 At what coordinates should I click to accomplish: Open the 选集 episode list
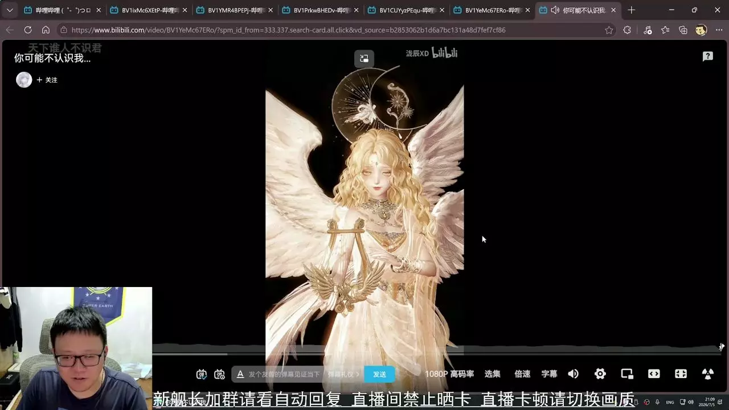click(x=493, y=374)
